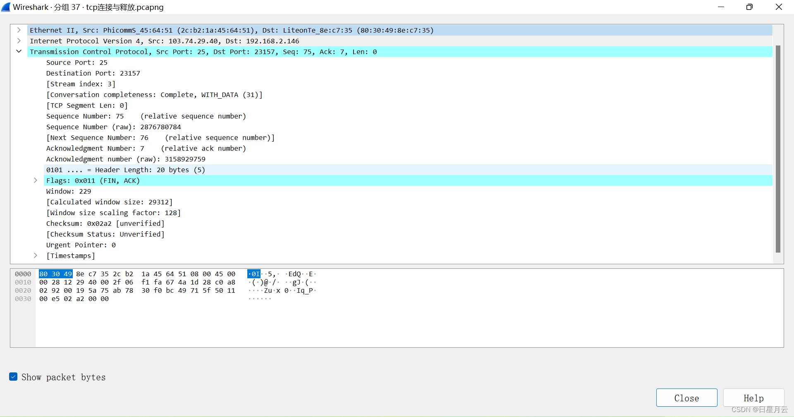Click the Wireshark shark fin title icon
Viewport: 794px width, 417px height.
[x=6, y=7]
